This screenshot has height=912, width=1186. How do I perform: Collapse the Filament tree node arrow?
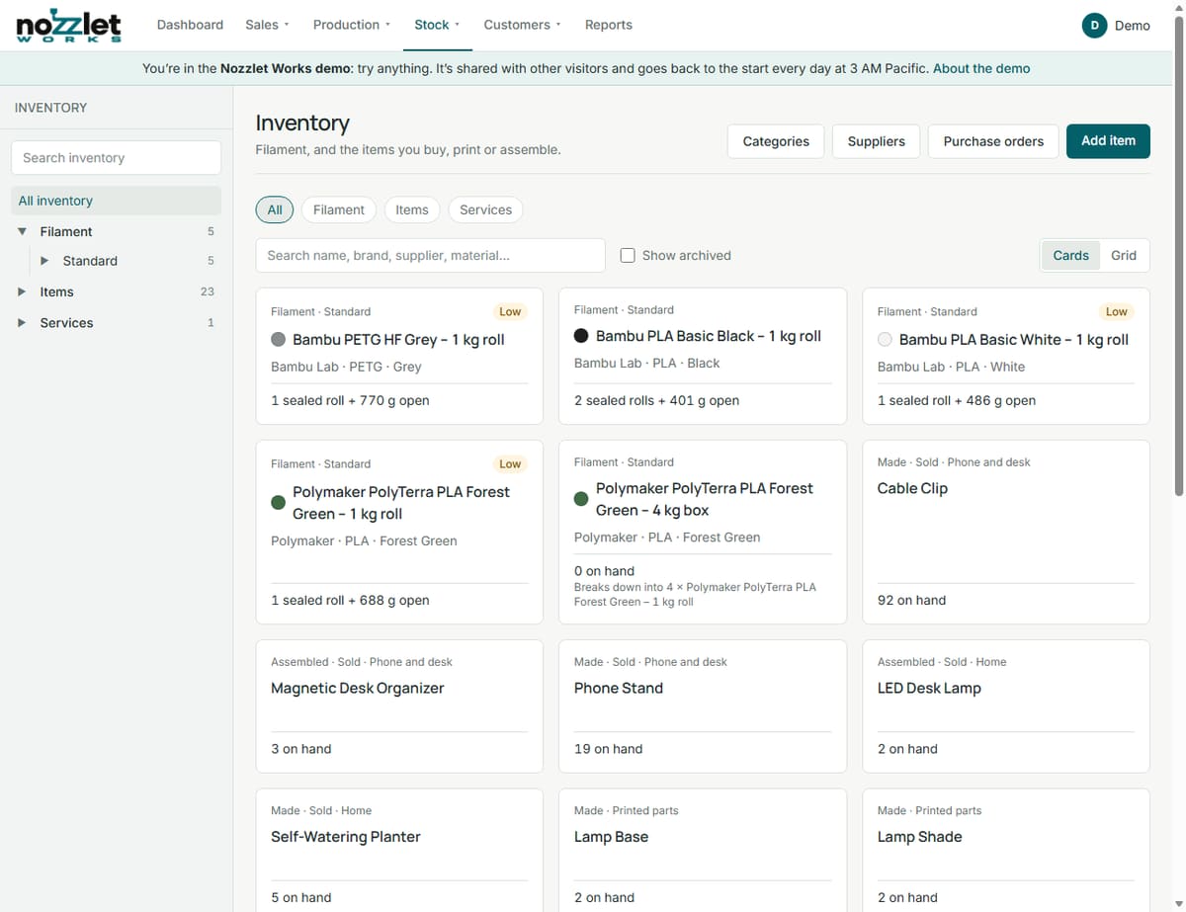[x=22, y=231]
